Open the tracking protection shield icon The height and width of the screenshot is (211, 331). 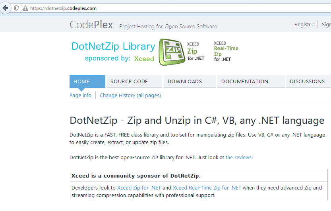coord(16,8)
